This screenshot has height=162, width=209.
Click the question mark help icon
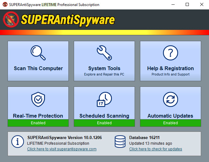point(171,53)
